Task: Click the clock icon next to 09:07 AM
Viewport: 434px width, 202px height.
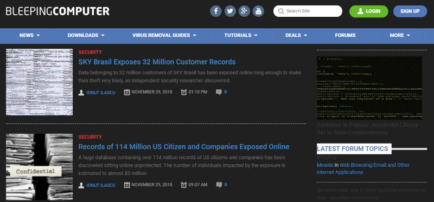Action: (x=183, y=185)
